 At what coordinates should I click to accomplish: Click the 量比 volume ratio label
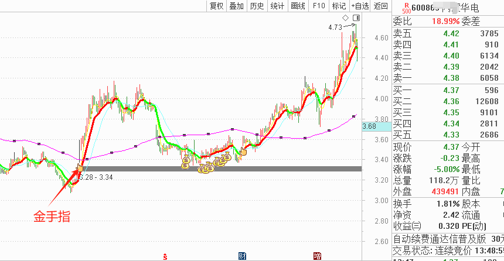[471, 180]
